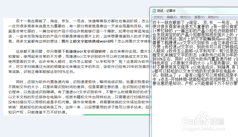The height and width of the screenshot is (137, 238).
Task: Open the 编辑(E) menu in Notepad
Action: tap(172, 17)
